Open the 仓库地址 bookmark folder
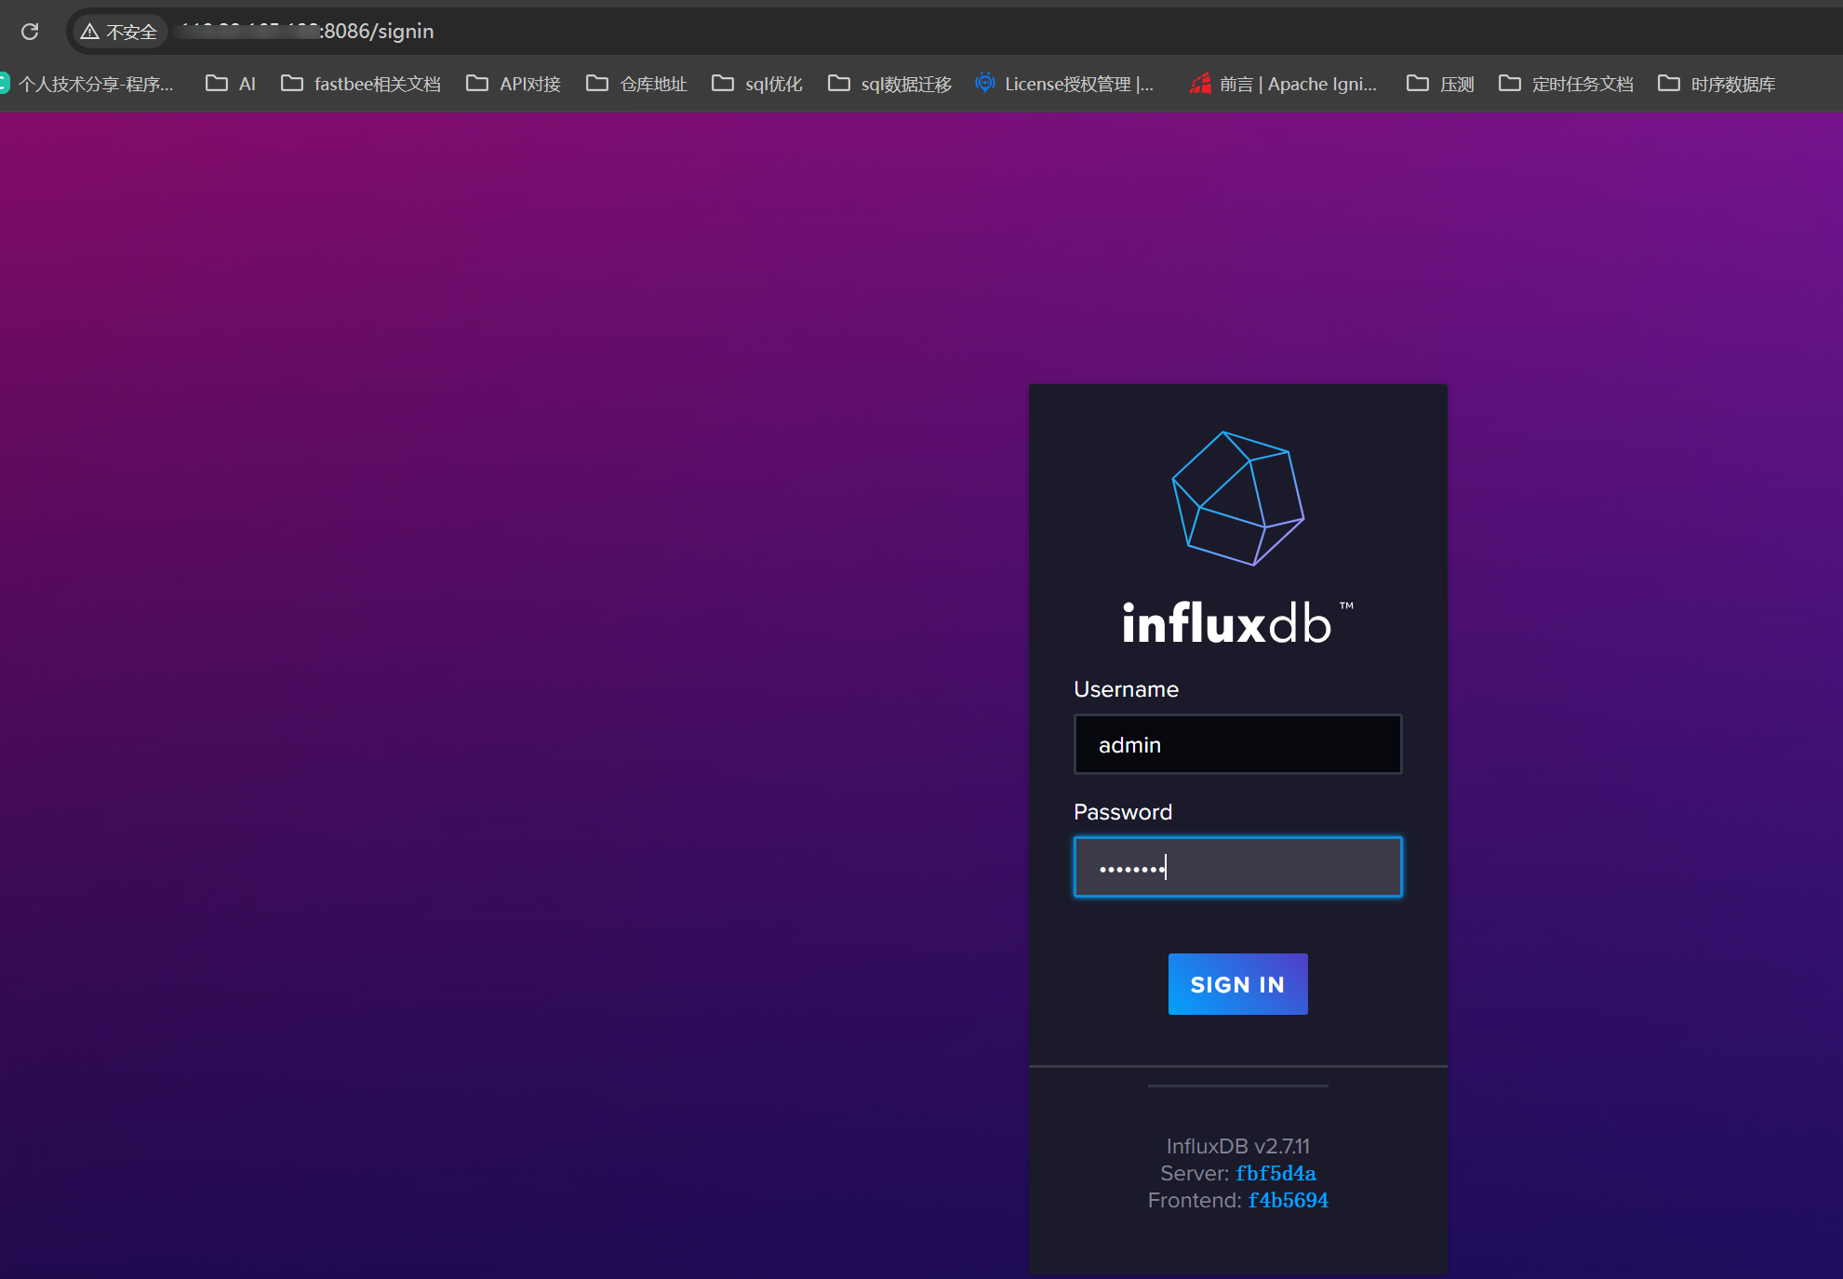Image resolution: width=1843 pixels, height=1279 pixels. tap(636, 84)
